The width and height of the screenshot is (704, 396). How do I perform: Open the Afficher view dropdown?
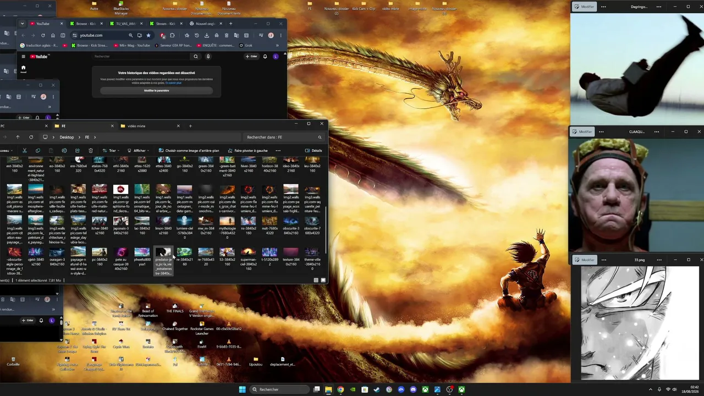point(137,150)
